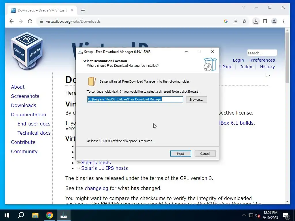This screenshot has width=295, height=221.
Task: Close the setup dialog with X
Action: (x=212, y=52)
